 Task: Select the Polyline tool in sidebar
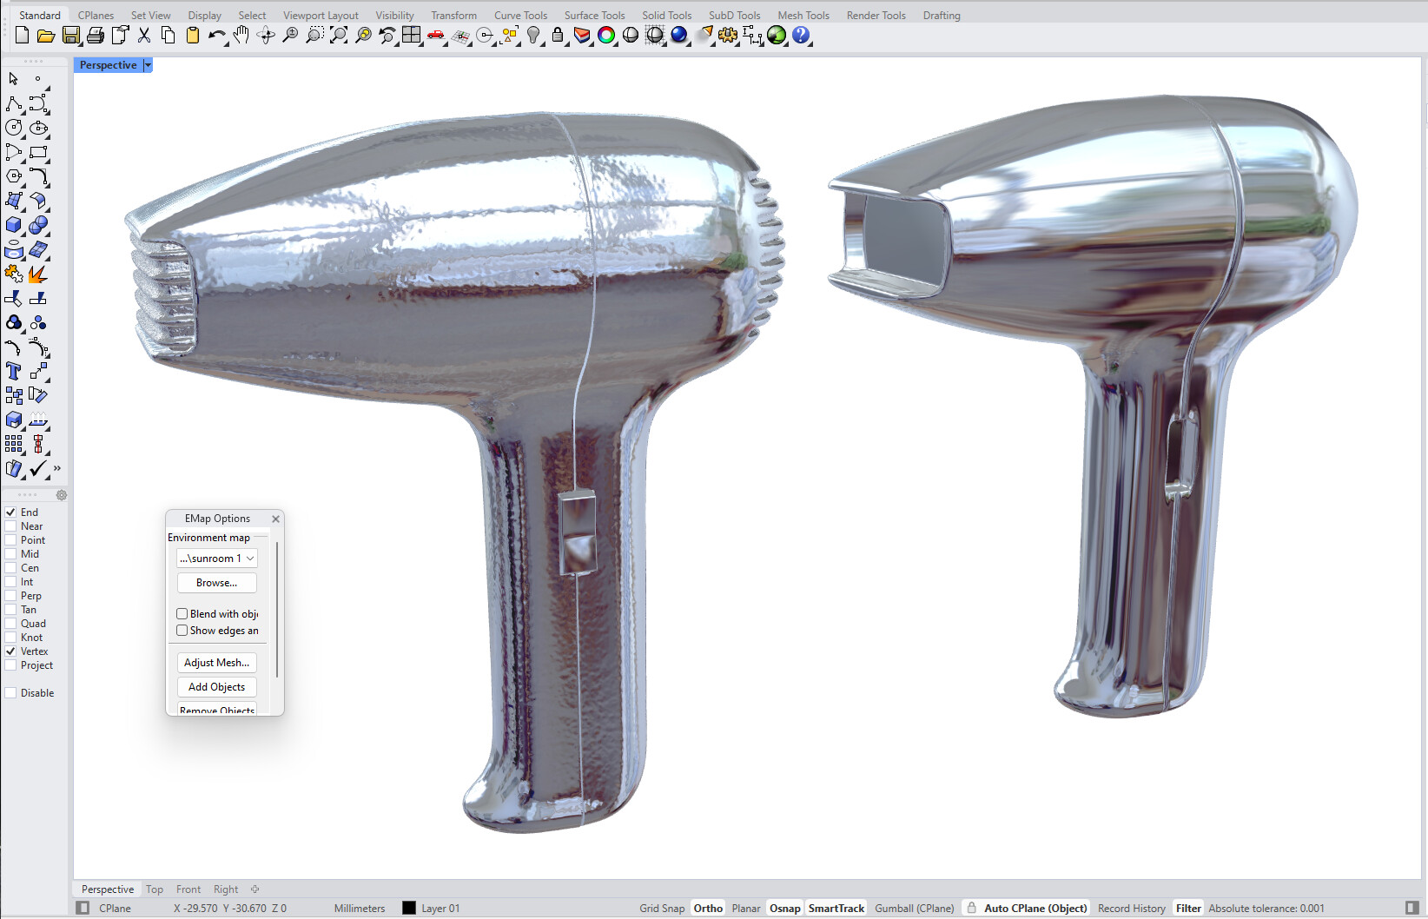coord(14,104)
